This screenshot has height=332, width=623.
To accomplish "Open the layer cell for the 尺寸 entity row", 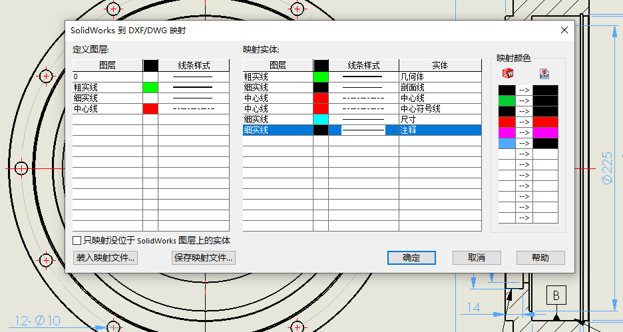I will point(278,119).
